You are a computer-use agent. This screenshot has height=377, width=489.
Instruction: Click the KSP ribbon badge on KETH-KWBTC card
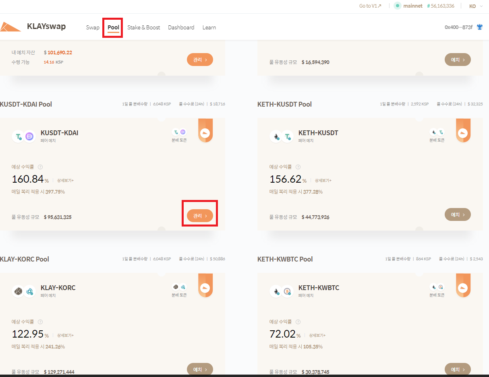pos(463,286)
